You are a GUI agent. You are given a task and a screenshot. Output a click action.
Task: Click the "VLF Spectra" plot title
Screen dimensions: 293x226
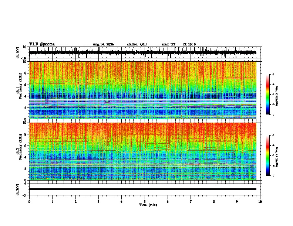(42, 44)
